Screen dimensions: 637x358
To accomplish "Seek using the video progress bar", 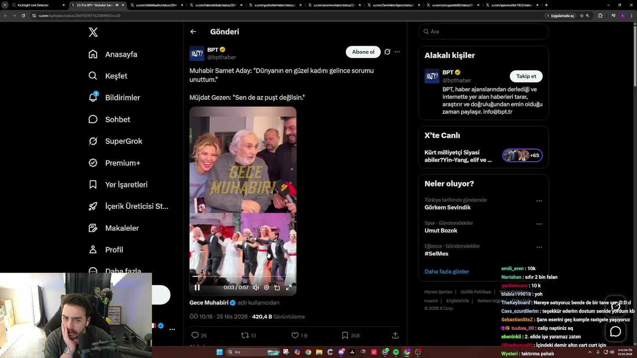I will [243, 277].
